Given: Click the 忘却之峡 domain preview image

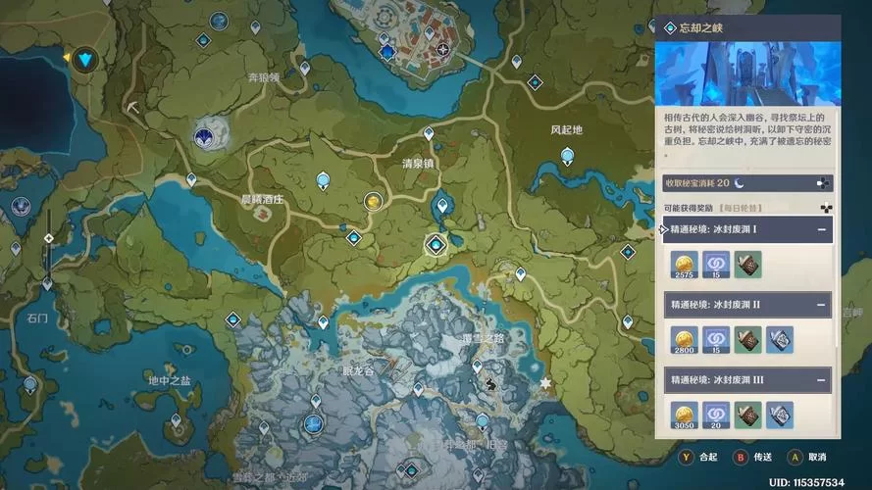Looking at the screenshot, I should (x=748, y=73).
